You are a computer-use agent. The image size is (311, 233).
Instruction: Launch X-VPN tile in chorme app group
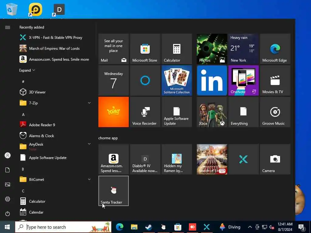click(243, 159)
